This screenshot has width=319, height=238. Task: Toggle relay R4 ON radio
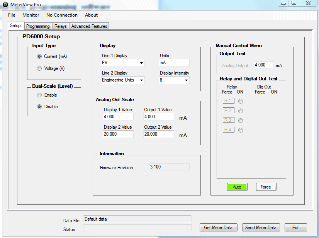tap(241, 130)
